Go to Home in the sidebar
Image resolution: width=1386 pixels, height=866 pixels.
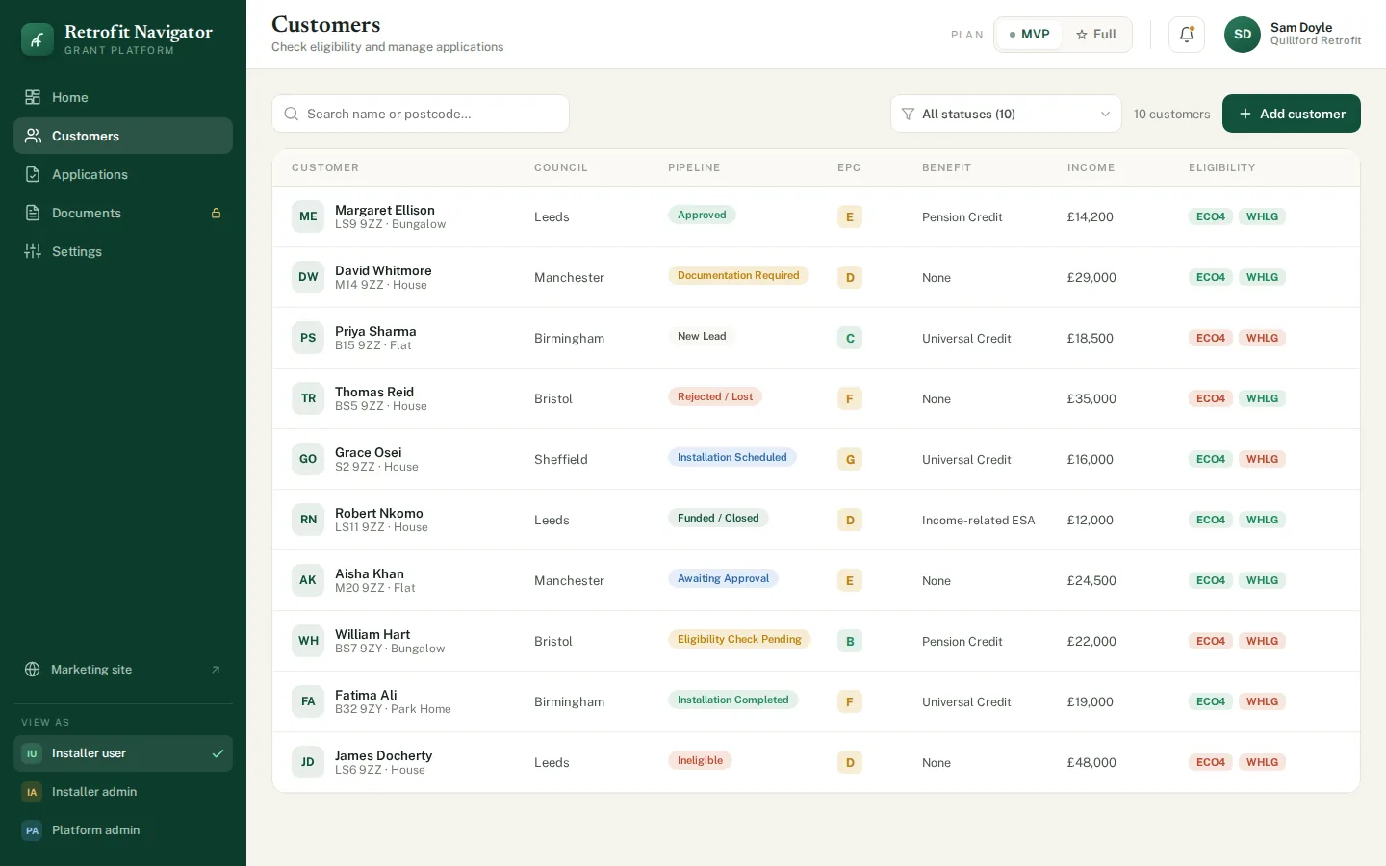coord(123,97)
